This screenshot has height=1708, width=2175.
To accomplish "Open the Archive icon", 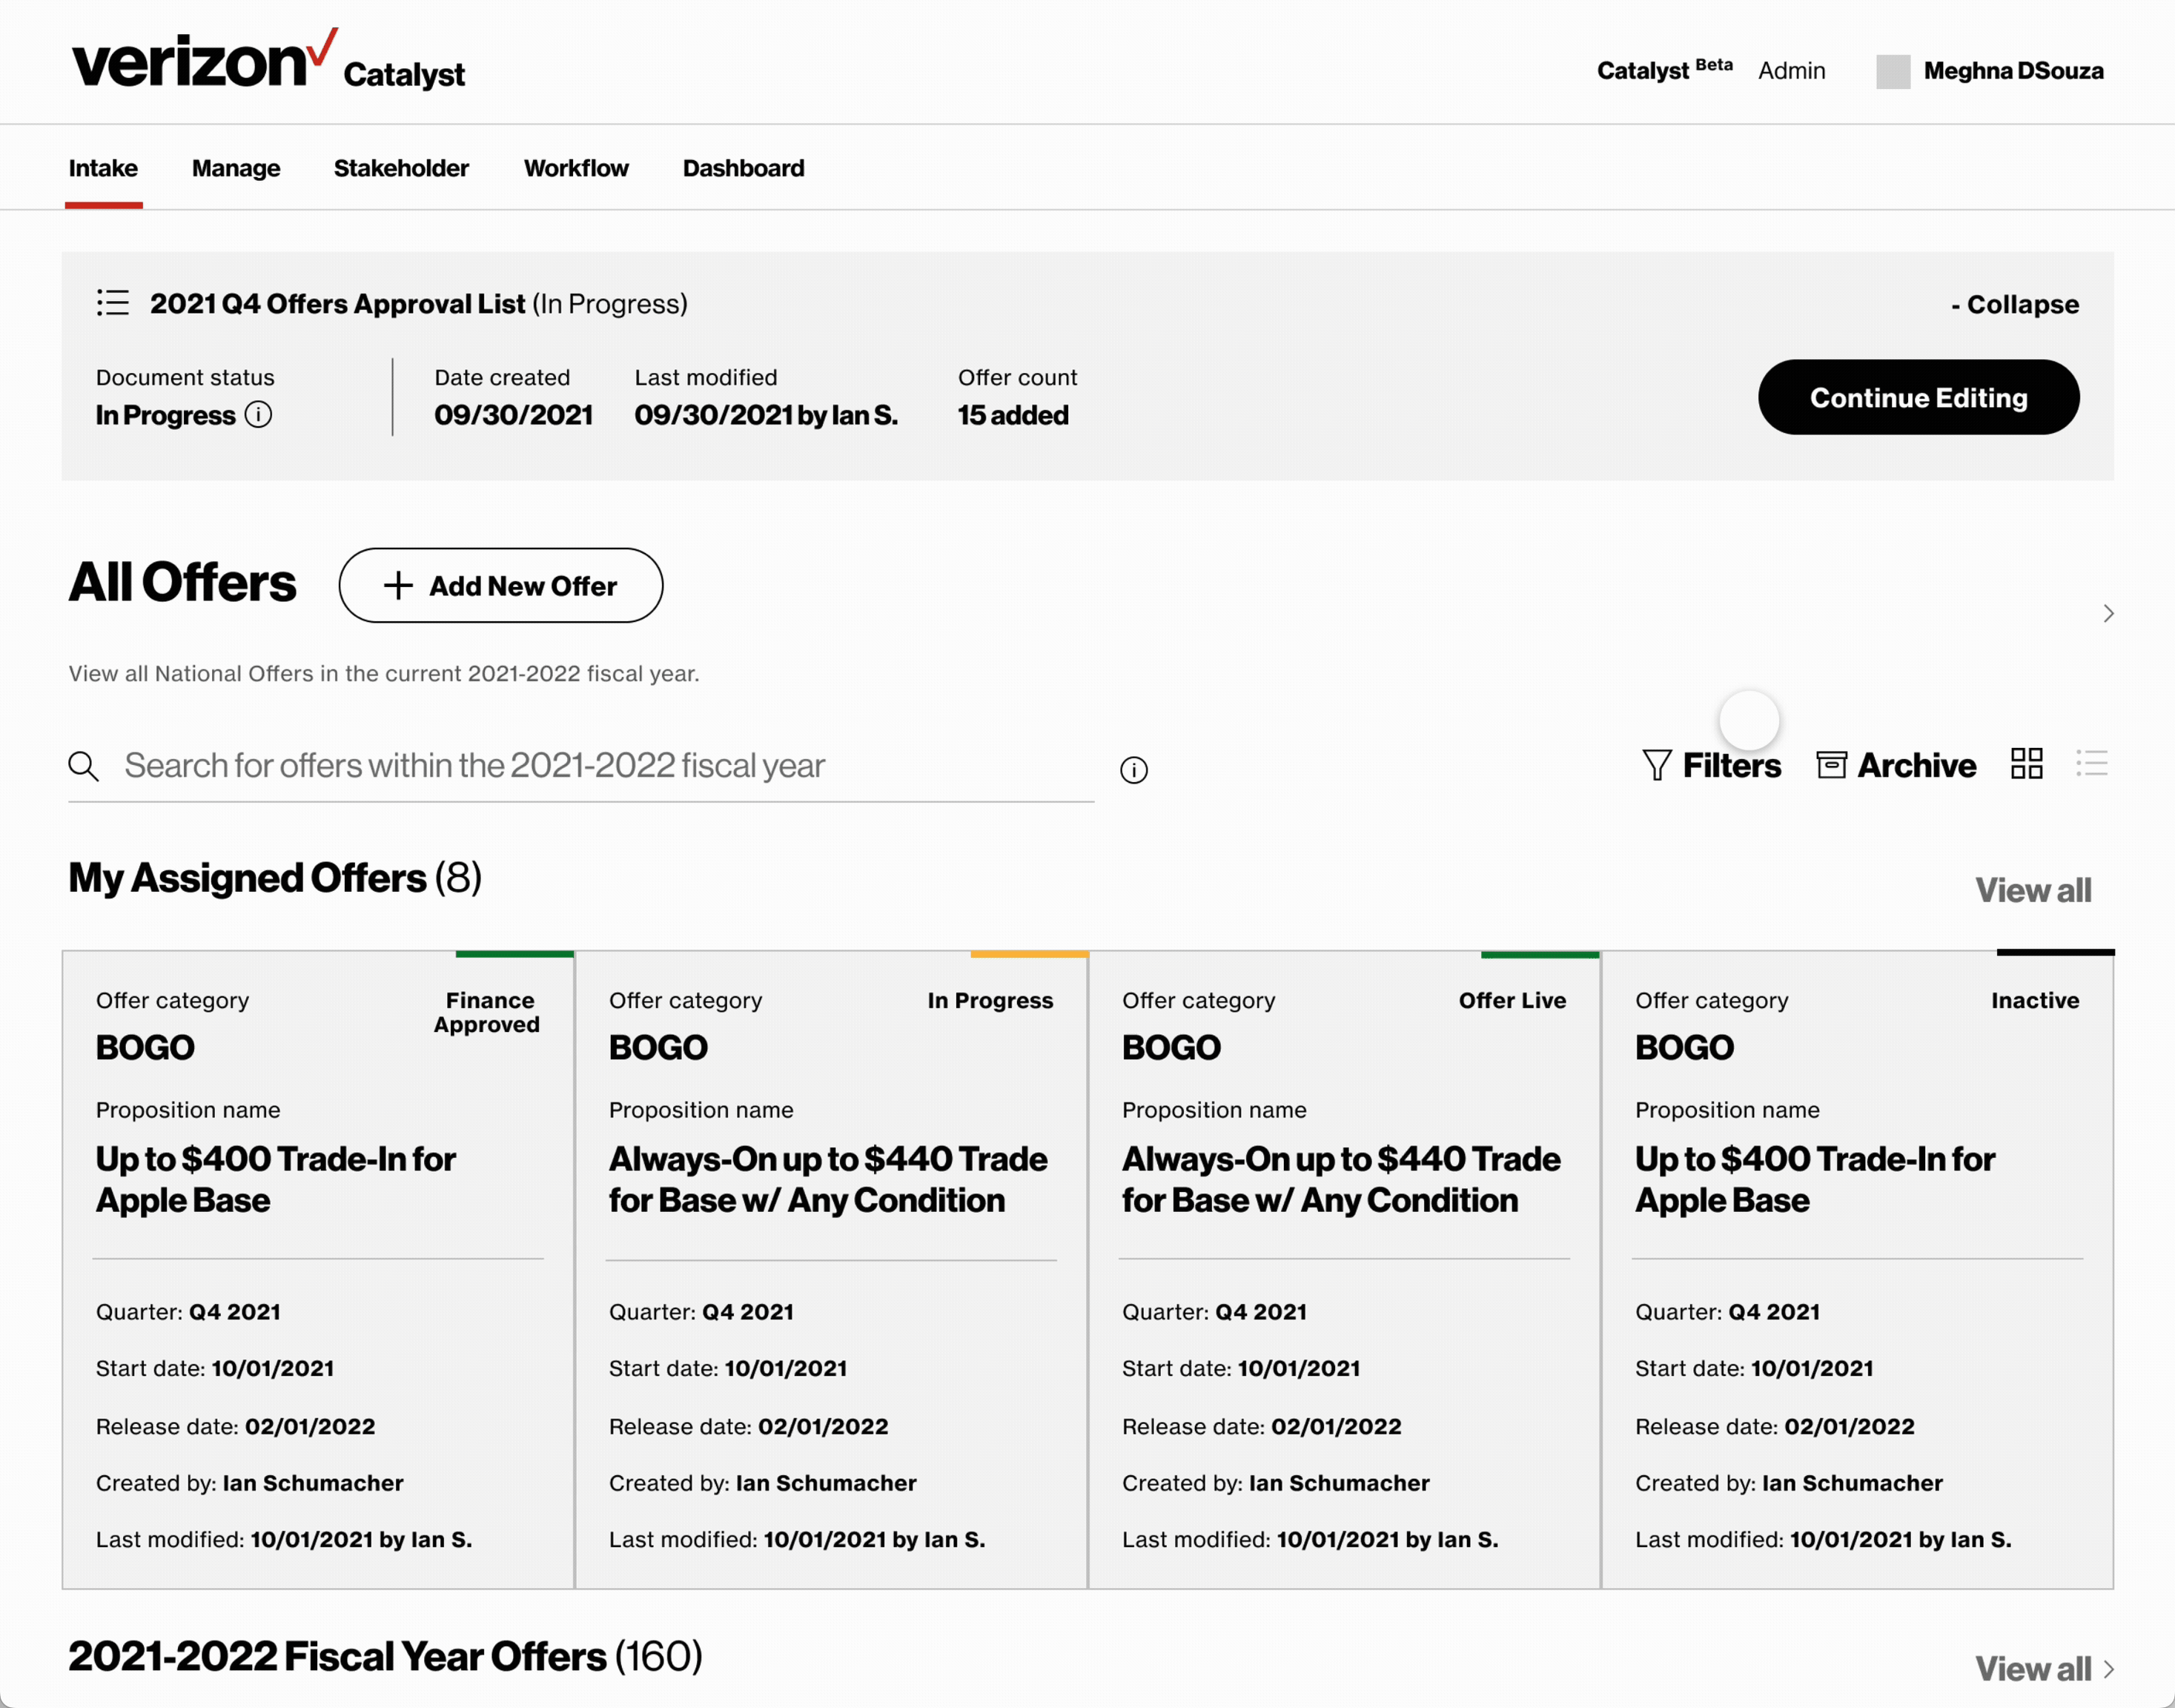I will (1831, 764).
